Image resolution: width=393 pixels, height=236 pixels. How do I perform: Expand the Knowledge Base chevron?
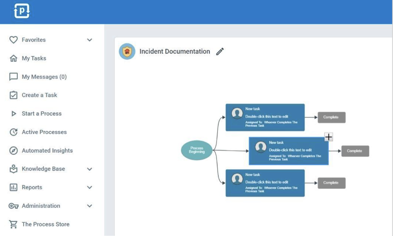tap(90, 169)
